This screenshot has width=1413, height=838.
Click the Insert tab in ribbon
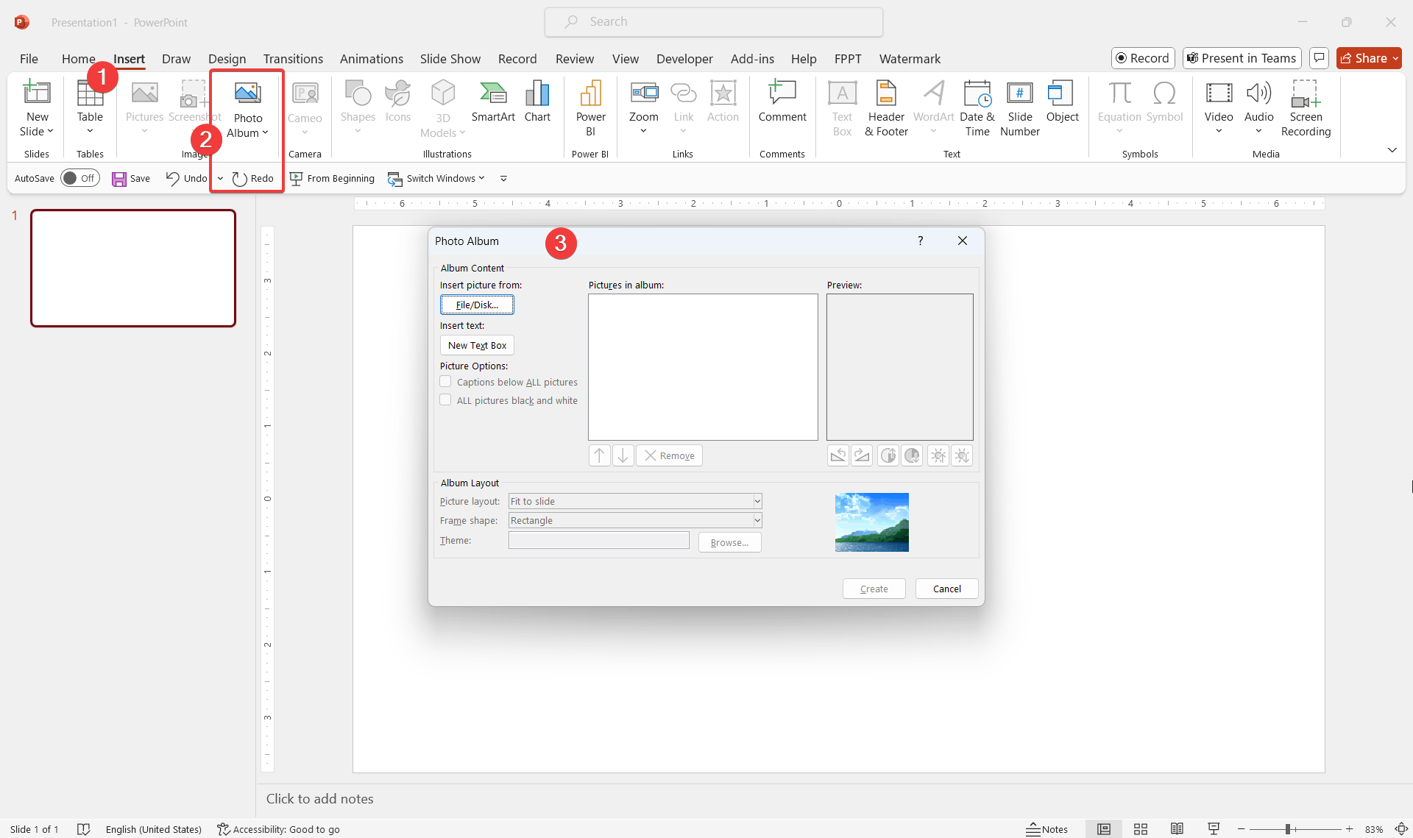coord(129,58)
